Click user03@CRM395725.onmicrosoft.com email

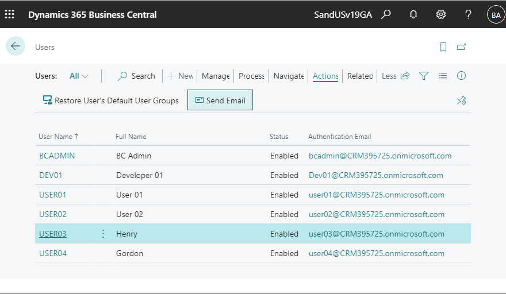point(377,234)
